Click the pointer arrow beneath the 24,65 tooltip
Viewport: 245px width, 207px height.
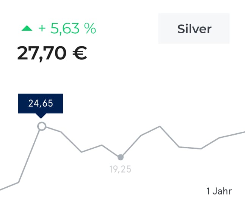(41, 115)
